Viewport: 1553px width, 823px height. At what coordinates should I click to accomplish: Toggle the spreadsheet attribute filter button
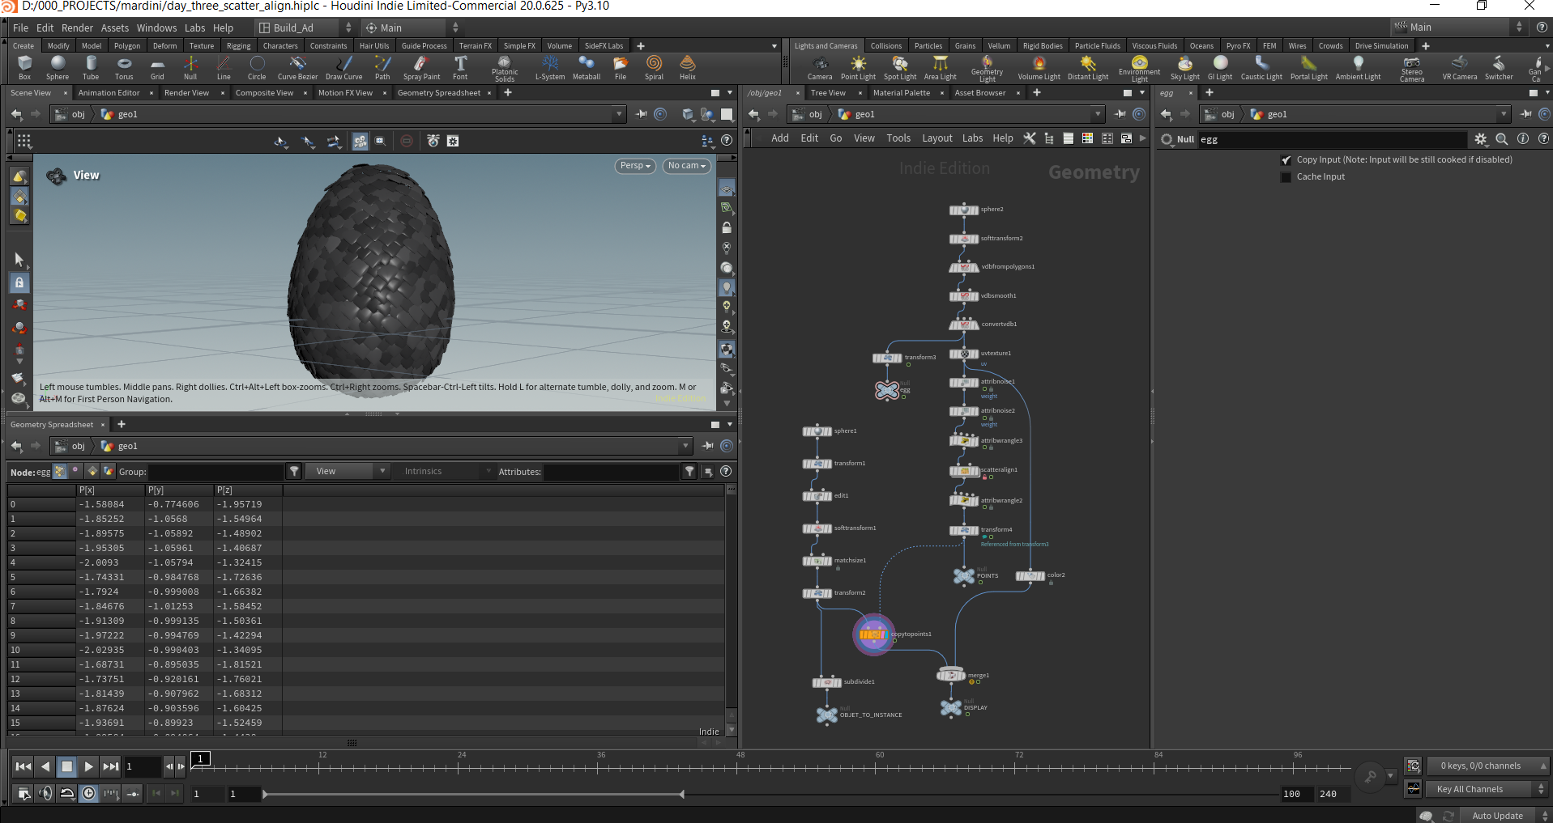point(689,472)
